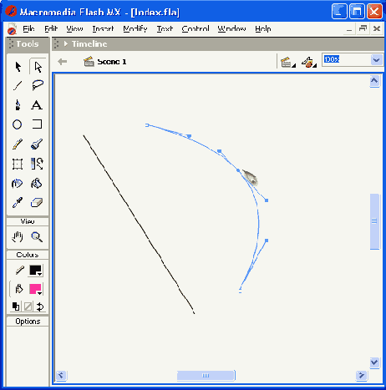Select the Lasso tool
386x390 pixels.
(x=38, y=85)
